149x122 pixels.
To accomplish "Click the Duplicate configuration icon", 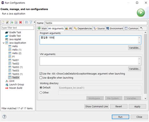I will coord(16,22).
